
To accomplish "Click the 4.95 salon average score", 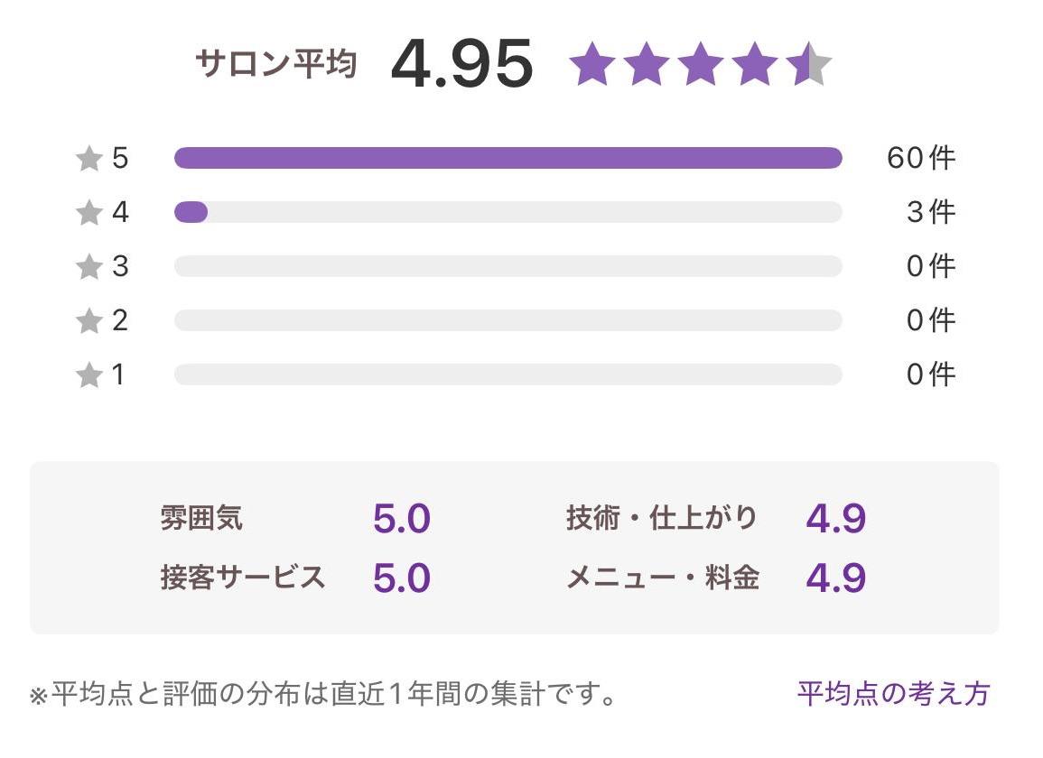I will point(461,65).
